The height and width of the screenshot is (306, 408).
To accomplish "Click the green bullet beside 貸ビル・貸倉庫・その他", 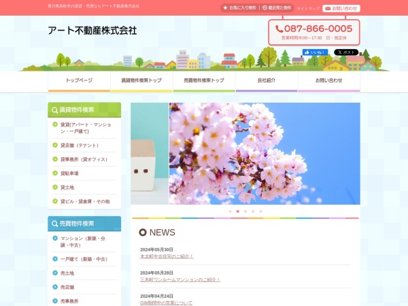I will 55,201.
